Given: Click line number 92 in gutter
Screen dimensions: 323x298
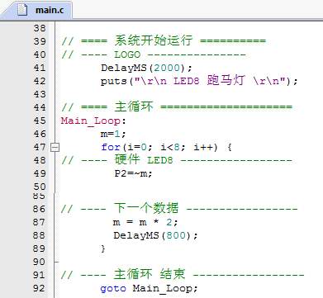Looking at the screenshot, I should [39, 288].
